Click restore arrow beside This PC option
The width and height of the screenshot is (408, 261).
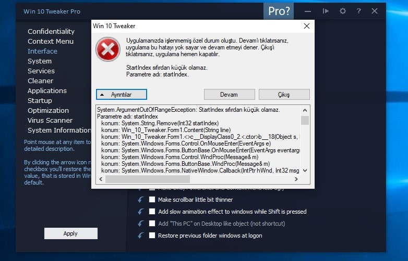(141, 223)
